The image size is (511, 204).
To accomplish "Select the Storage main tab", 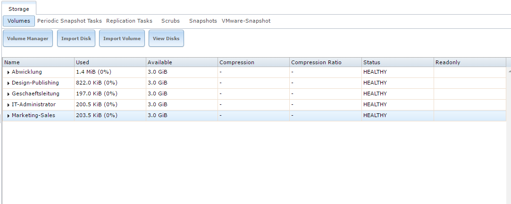I will [19, 9].
